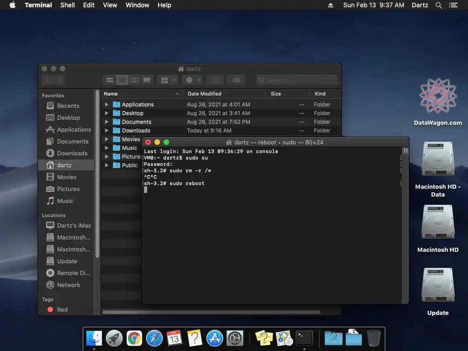This screenshot has width=468, height=351.
Task: Open Maps icon in the dock
Action: click(x=284, y=338)
